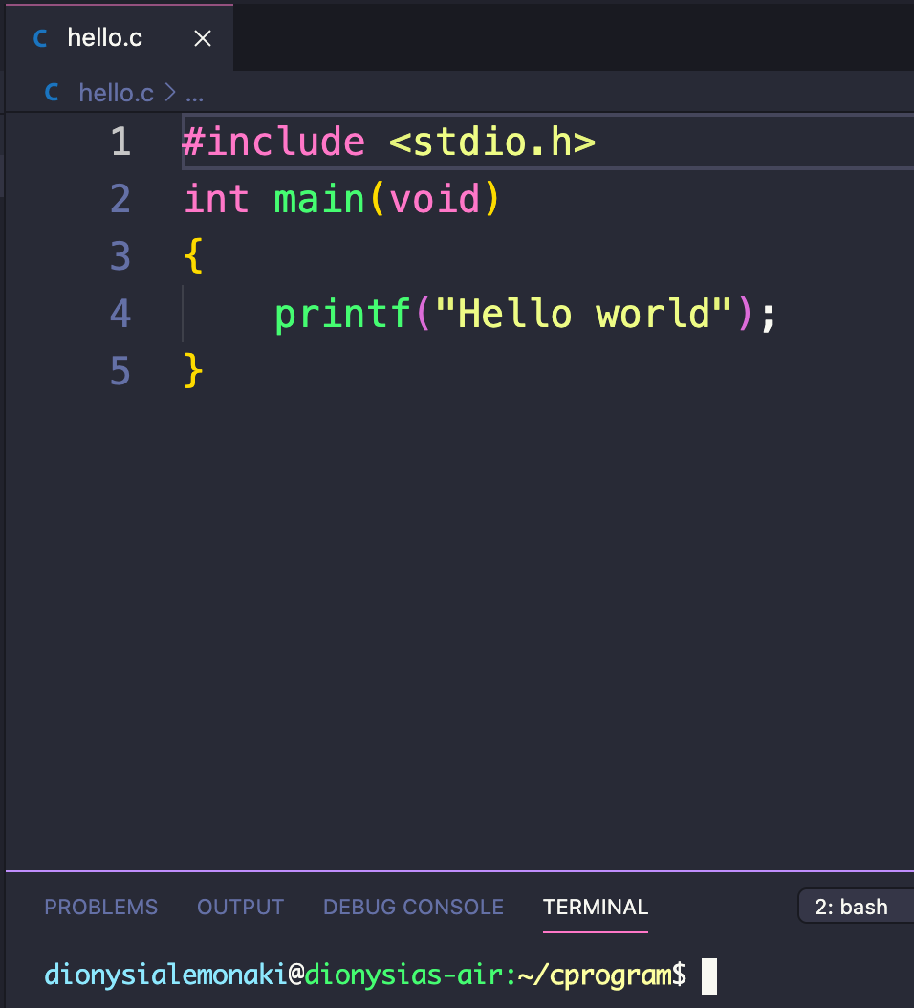914x1008 pixels.
Task: Click the C language icon in the hello.c tab
Action: pyautogui.click(x=40, y=38)
